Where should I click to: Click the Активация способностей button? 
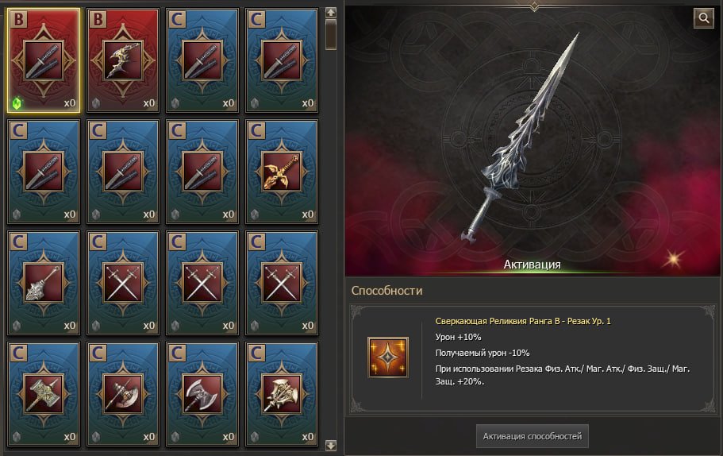coord(532,436)
